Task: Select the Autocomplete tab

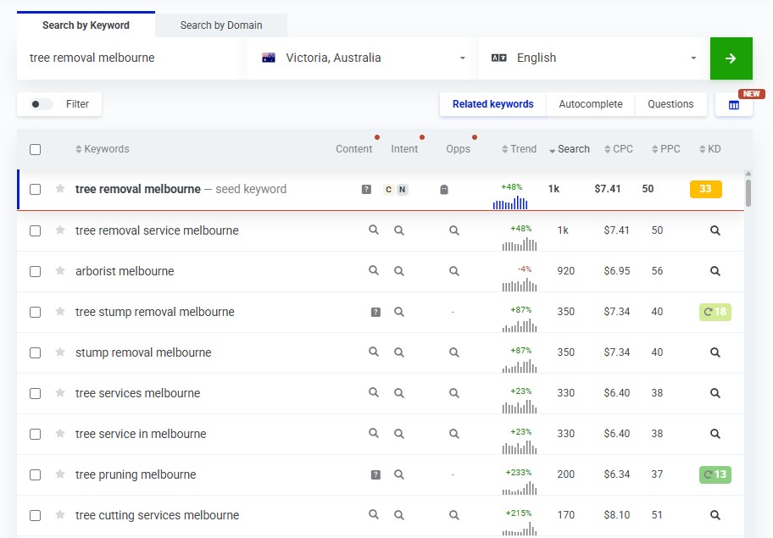Action: pyautogui.click(x=590, y=104)
